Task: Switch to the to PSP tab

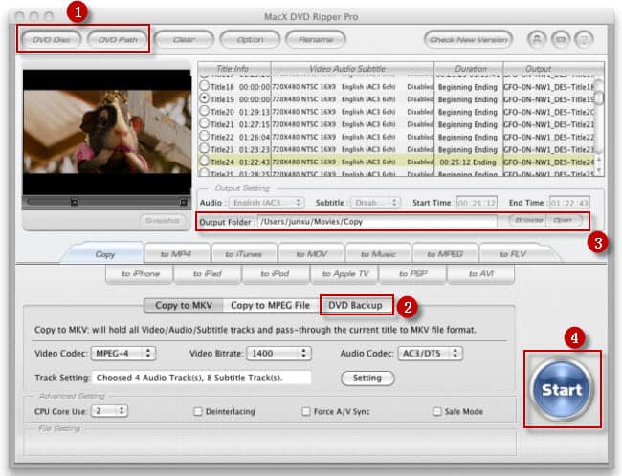Action: click(413, 274)
